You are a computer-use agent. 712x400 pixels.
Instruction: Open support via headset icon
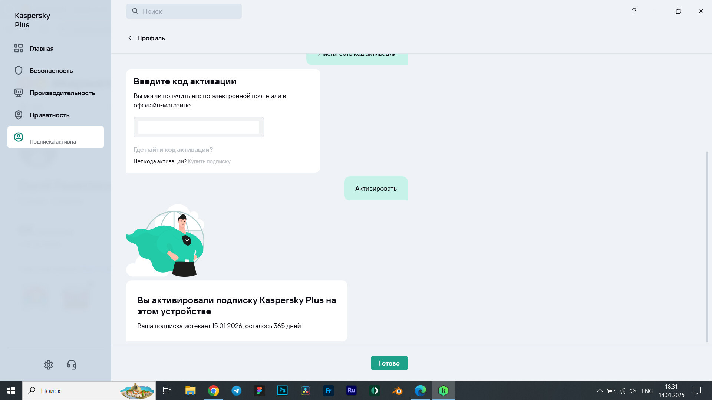[72, 365]
